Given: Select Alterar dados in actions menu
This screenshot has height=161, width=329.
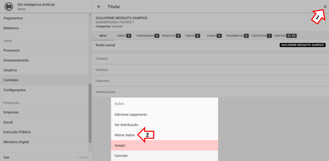Looking at the screenshot, I should point(125,135).
